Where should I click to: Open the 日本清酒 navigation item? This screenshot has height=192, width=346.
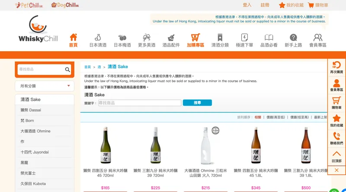click(x=98, y=40)
